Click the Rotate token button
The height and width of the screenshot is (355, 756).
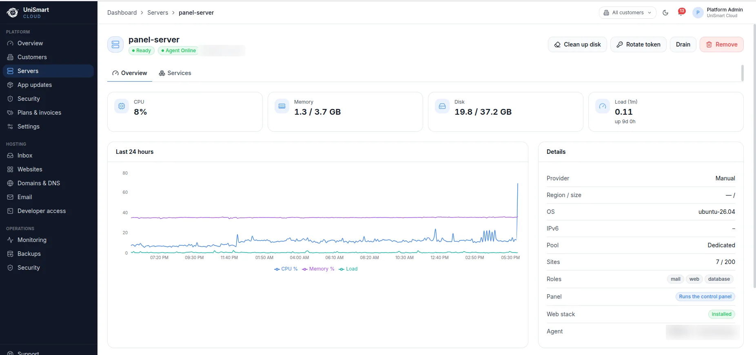pyautogui.click(x=638, y=44)
